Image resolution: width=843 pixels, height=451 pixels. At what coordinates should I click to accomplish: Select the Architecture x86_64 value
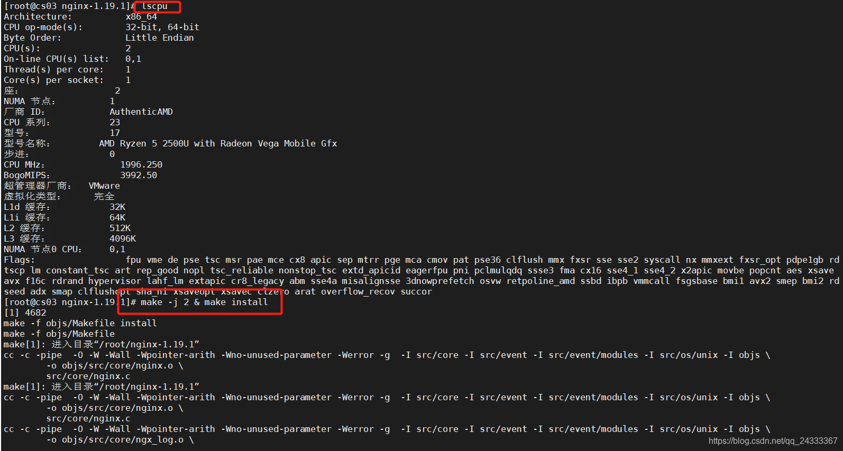coord(141,17)
